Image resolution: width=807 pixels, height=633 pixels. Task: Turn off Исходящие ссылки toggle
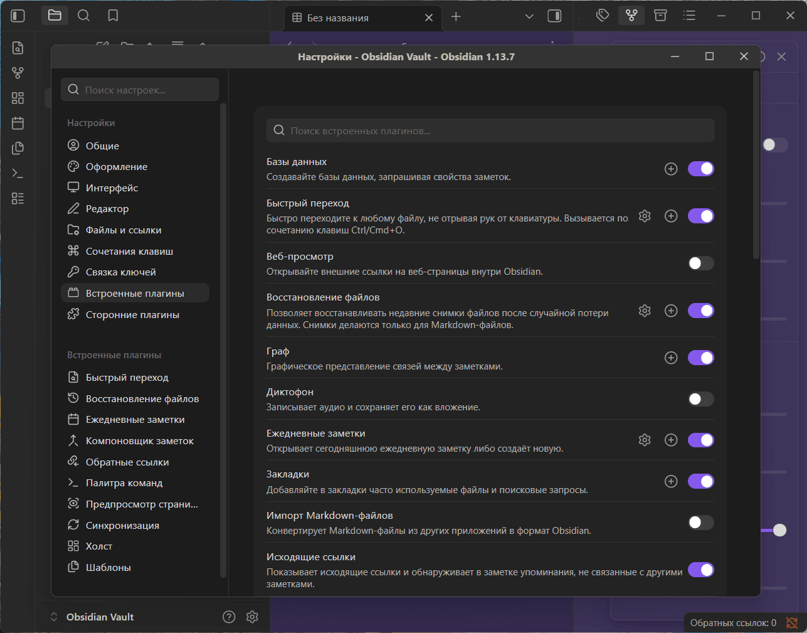coord(701,570)
